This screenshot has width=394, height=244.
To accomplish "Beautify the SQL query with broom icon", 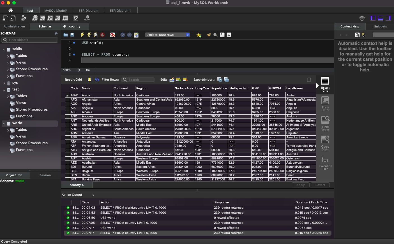I will coord(209,35).
